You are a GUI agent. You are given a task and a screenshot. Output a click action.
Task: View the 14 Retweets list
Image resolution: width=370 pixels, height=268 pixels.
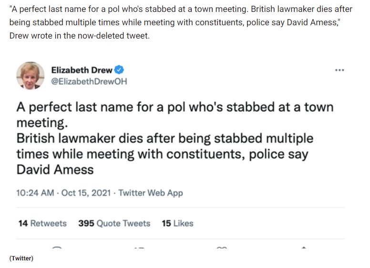tap(42, 223)
